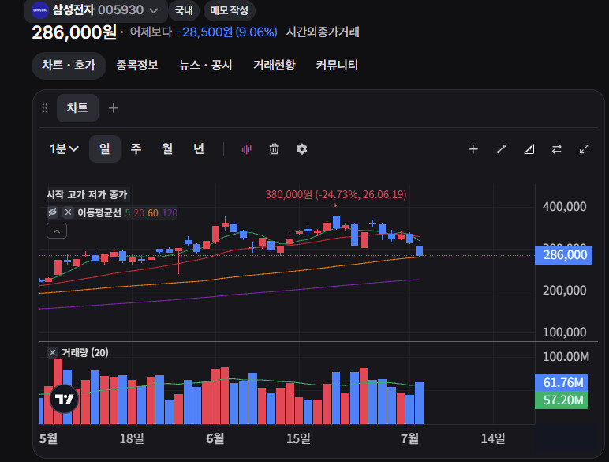Click the 메모 작성 button
This screenshot has width=609, height=462.
(x=229, y=10)
